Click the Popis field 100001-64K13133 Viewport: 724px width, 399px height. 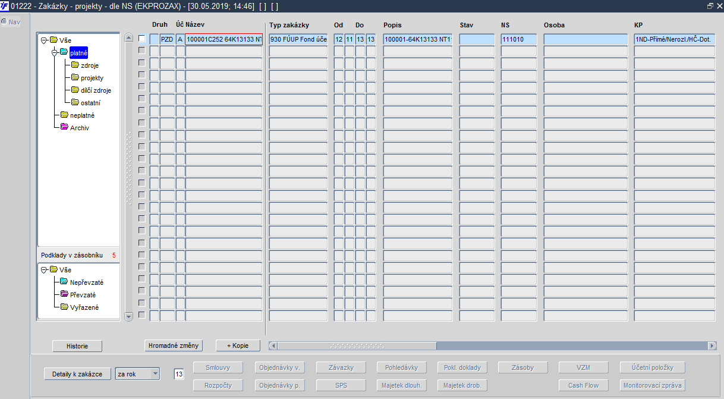click(418, 39)
